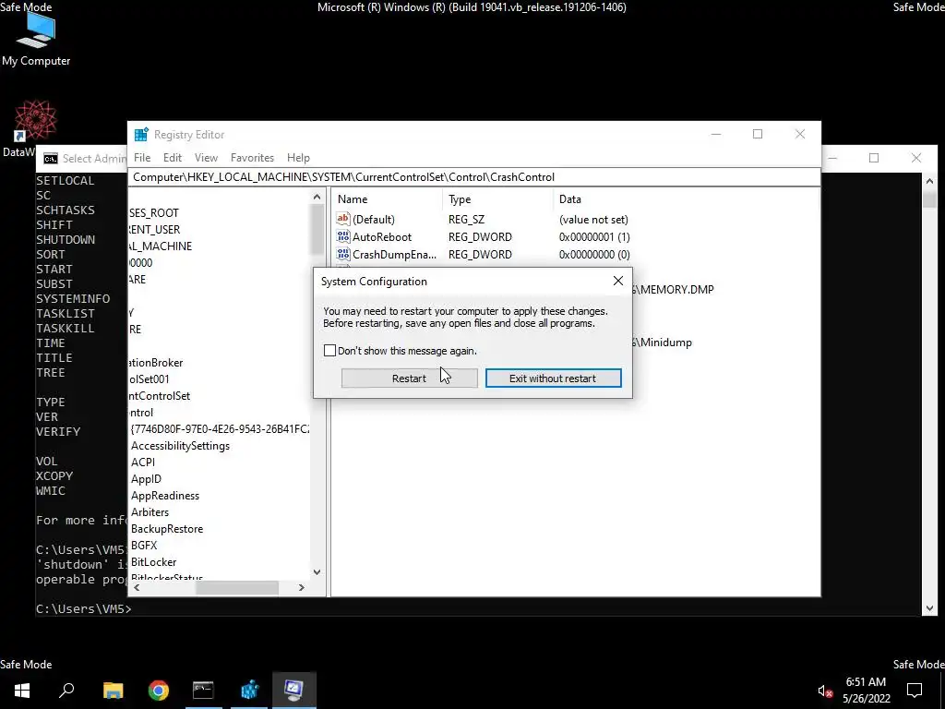This screenshot has height=709, width=945.
Task: Select the BitLocker registry key
Action: tap(154, 562)
